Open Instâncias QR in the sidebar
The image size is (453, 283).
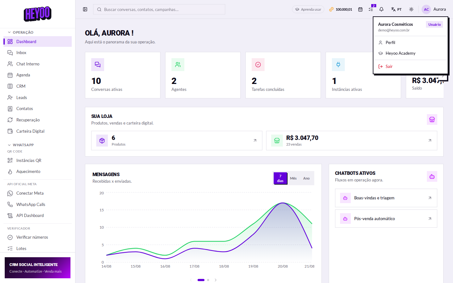(37, 160)
